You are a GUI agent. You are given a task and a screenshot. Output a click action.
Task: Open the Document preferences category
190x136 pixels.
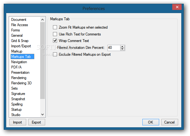point(19,20)
